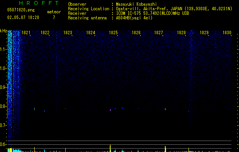239x152 pixels.
Task: Click the 1824 time marker
Action: (x=90, y=33)
